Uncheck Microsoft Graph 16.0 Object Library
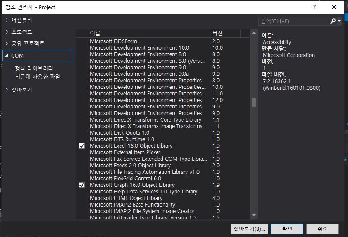 [82, 185]
